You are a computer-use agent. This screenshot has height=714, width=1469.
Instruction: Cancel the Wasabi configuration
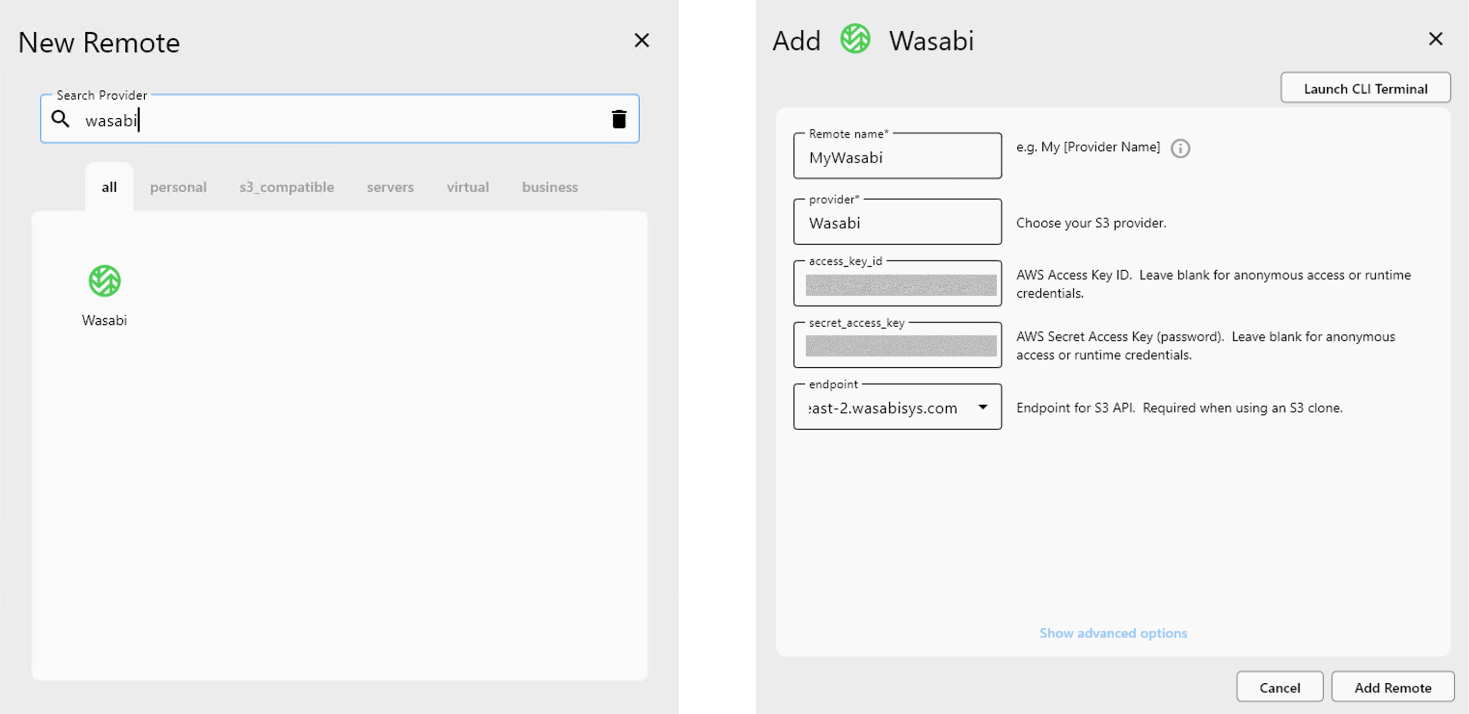[x=1280, y=687]
